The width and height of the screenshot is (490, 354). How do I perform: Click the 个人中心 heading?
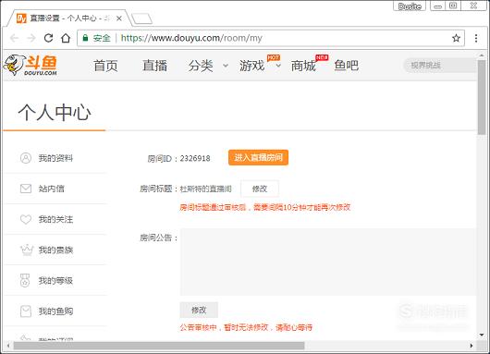pyautogui.click(x=55, y=113)
